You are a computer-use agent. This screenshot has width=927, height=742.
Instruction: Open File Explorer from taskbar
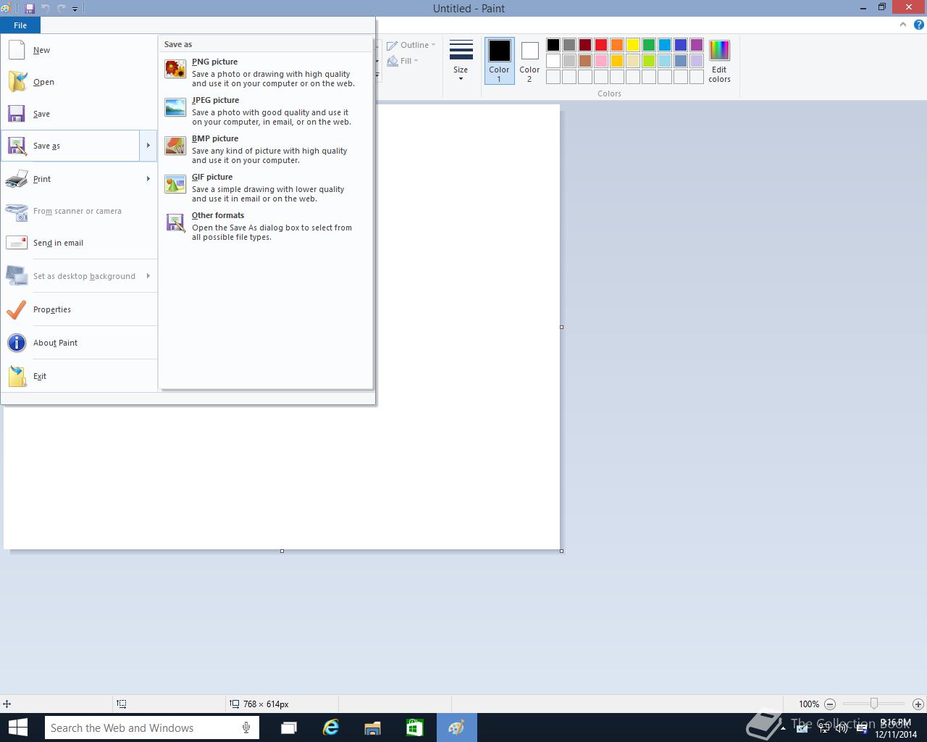(x=373, y=728)
